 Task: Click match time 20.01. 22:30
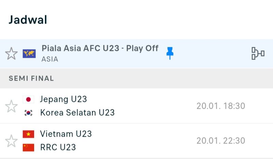[221, 141]
